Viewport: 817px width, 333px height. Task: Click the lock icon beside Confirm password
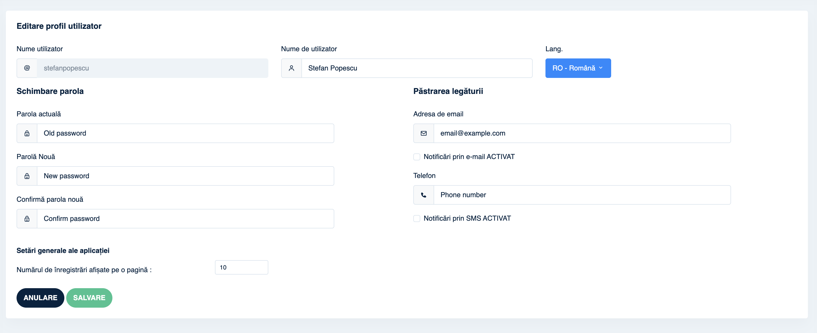[x=27, y=218]
